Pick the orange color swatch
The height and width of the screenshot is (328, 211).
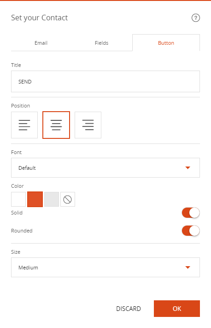35,199
